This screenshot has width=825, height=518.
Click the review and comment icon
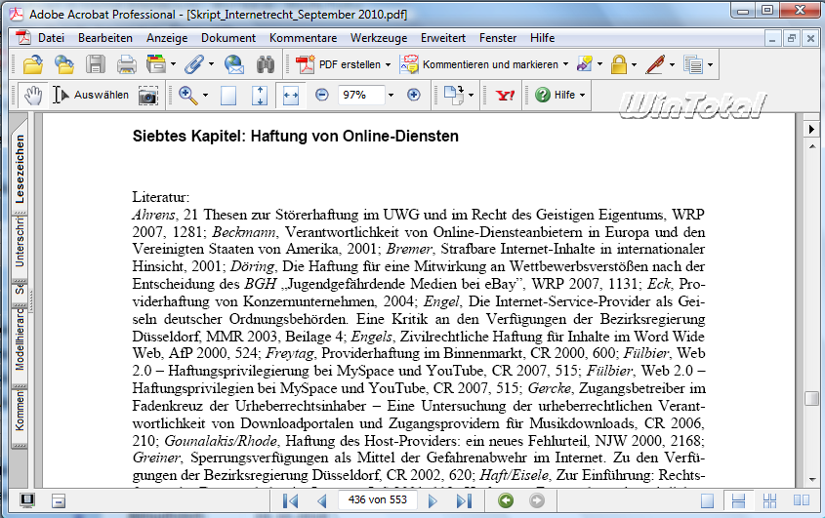tap(585, 64)
